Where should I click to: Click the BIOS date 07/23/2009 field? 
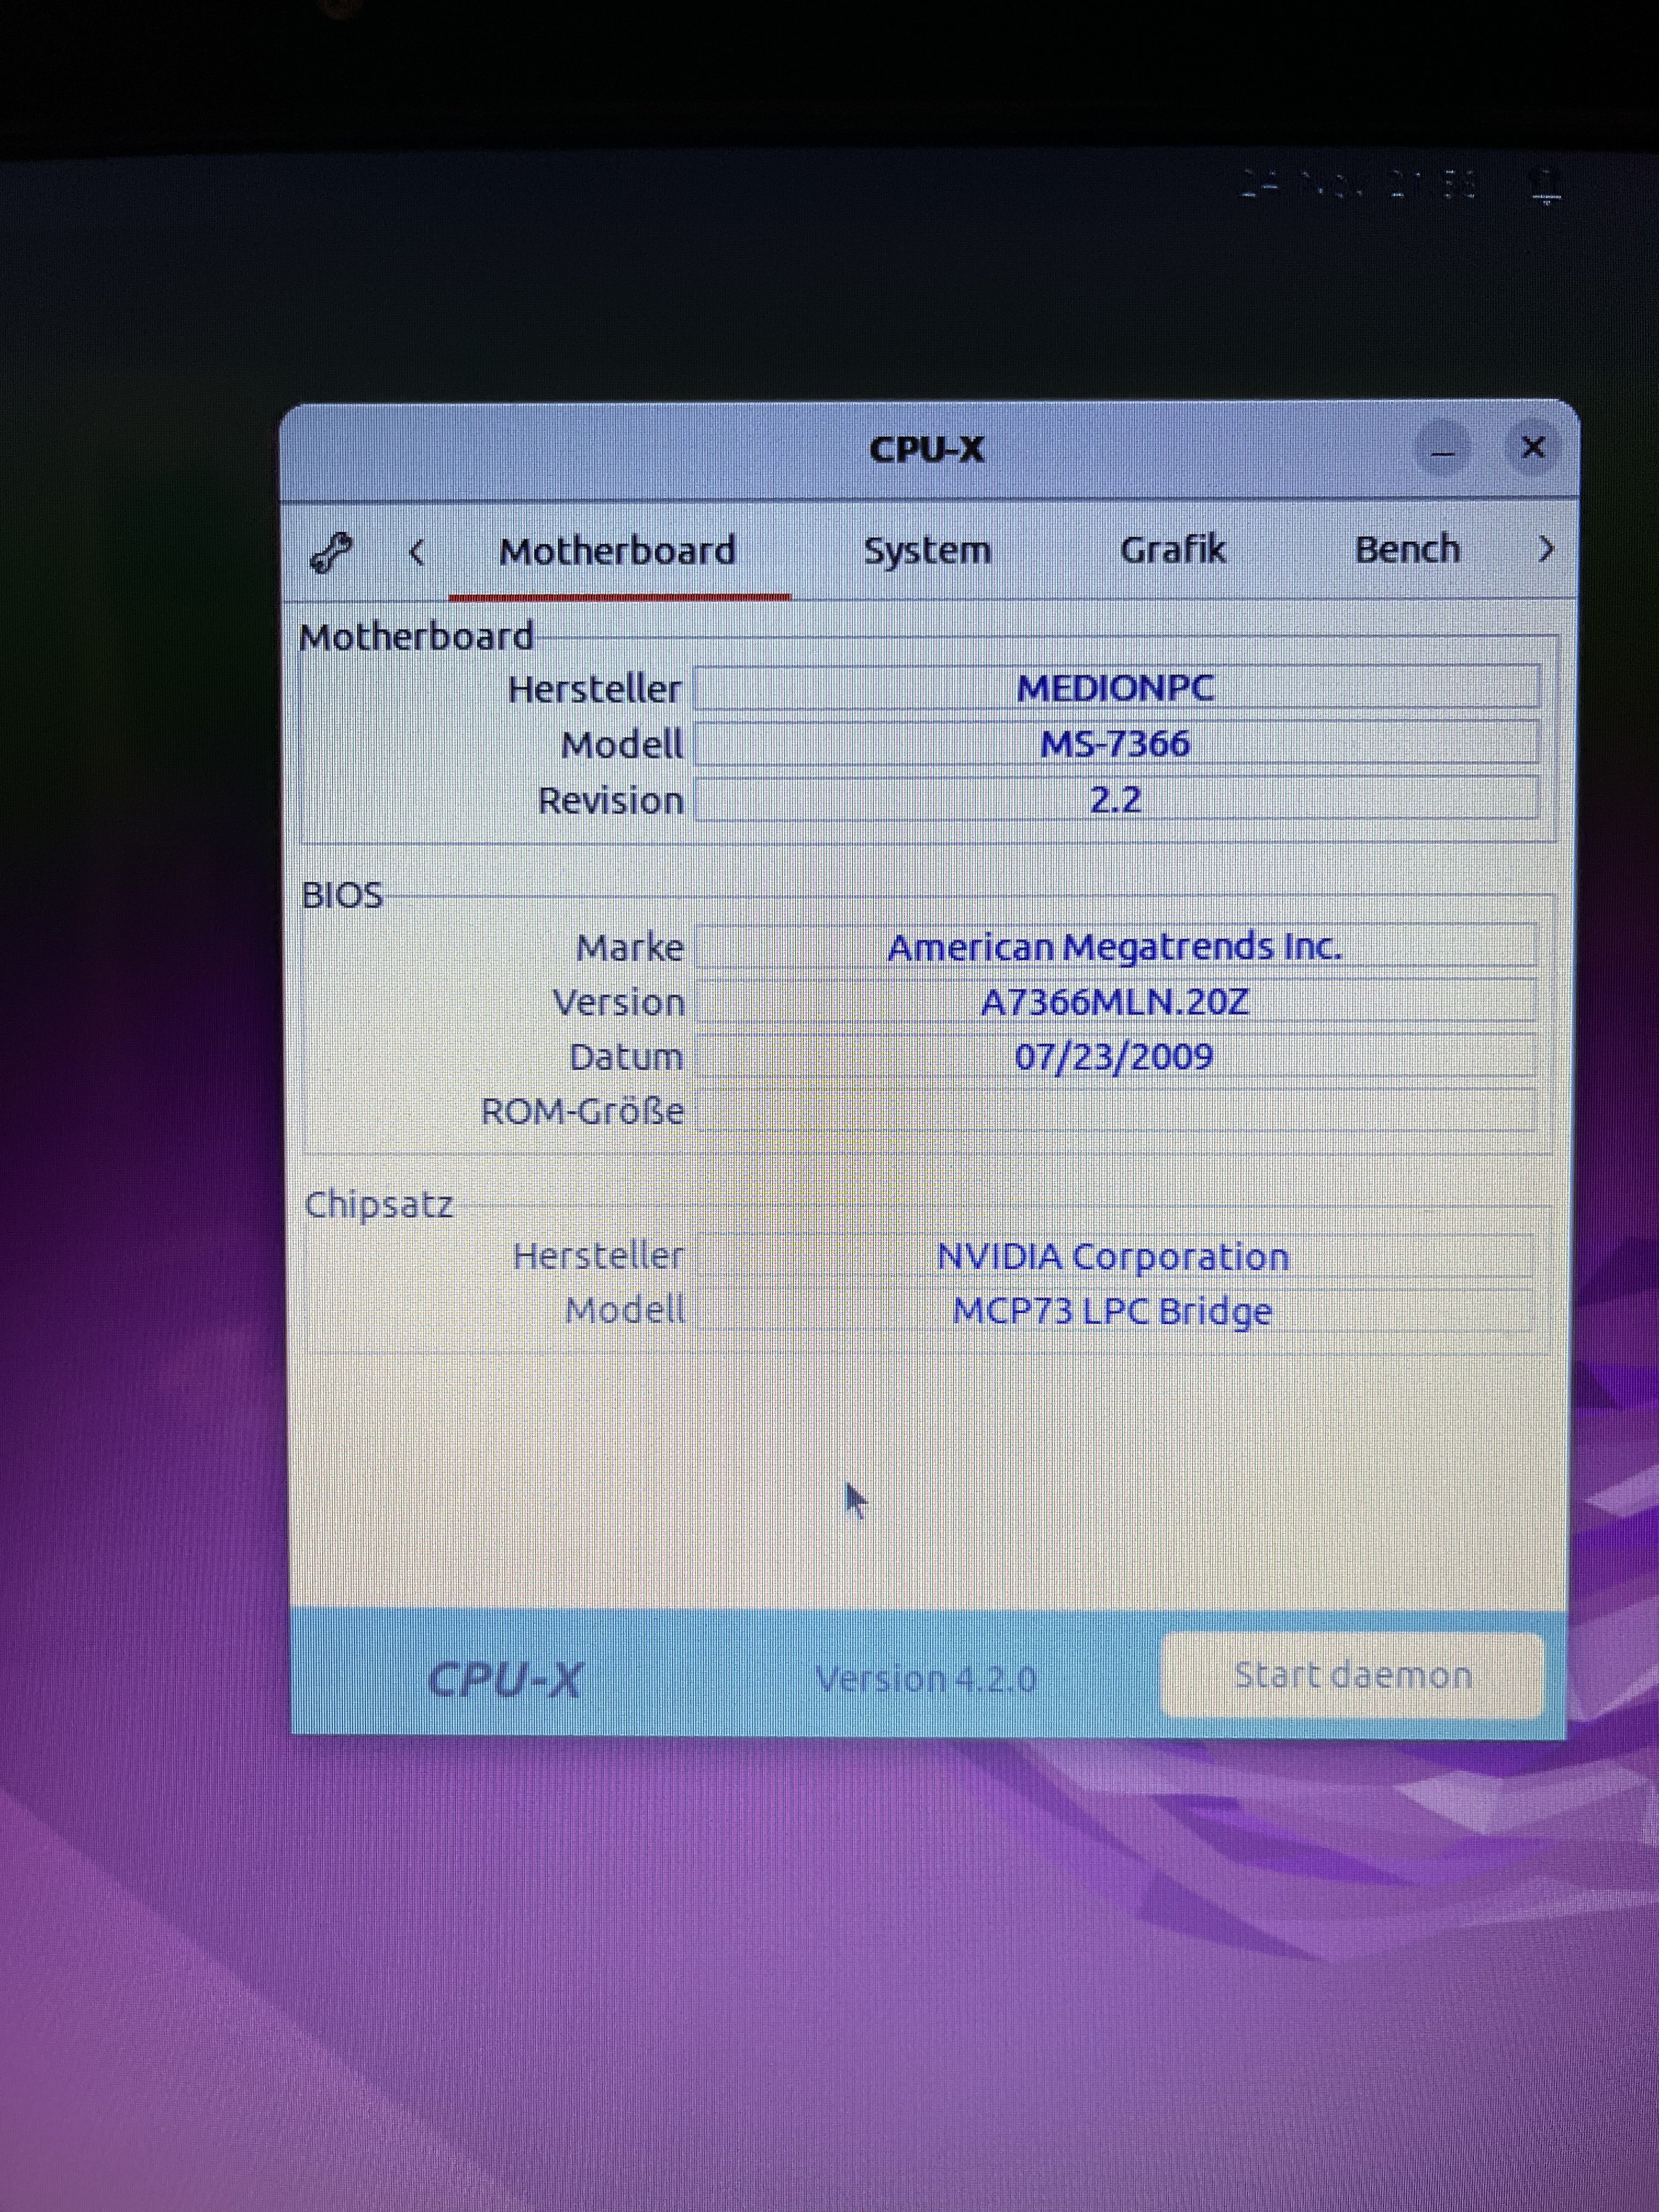coord(1115,1056)
